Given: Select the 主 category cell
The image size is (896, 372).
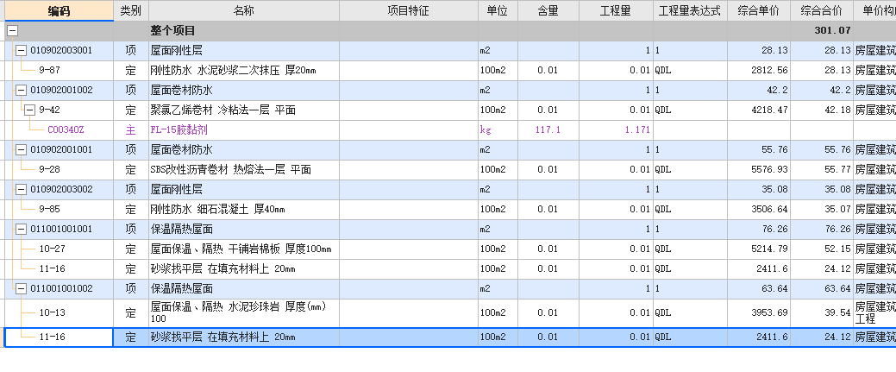Looking at the screenshot, I should (x=131, y=130).
